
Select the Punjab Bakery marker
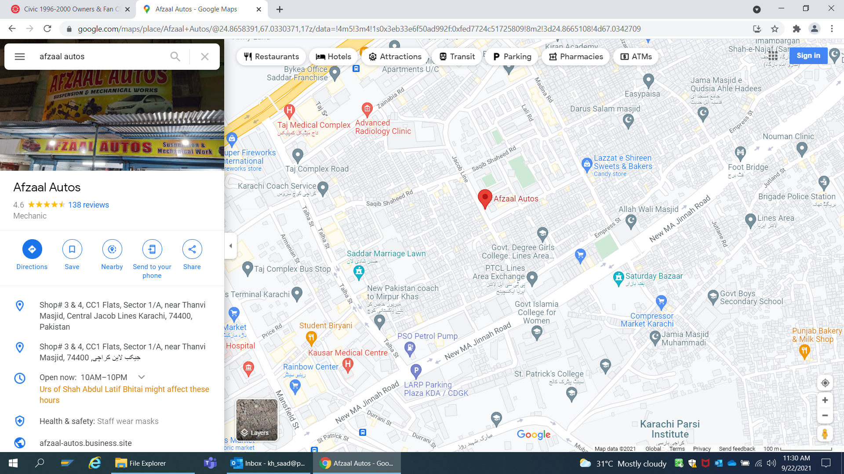pos(804,351)
